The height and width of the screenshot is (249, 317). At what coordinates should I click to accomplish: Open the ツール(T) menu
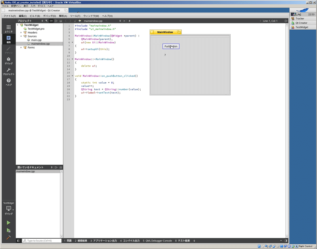pyautogui.click(x=75, y=16)
